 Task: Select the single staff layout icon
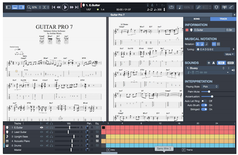click(214, 44)
